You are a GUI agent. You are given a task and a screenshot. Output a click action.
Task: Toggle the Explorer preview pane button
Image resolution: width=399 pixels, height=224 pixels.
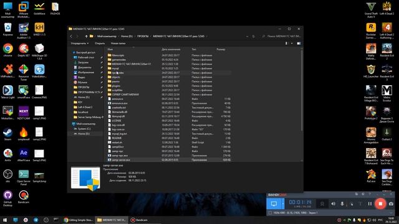pos(299,44)
